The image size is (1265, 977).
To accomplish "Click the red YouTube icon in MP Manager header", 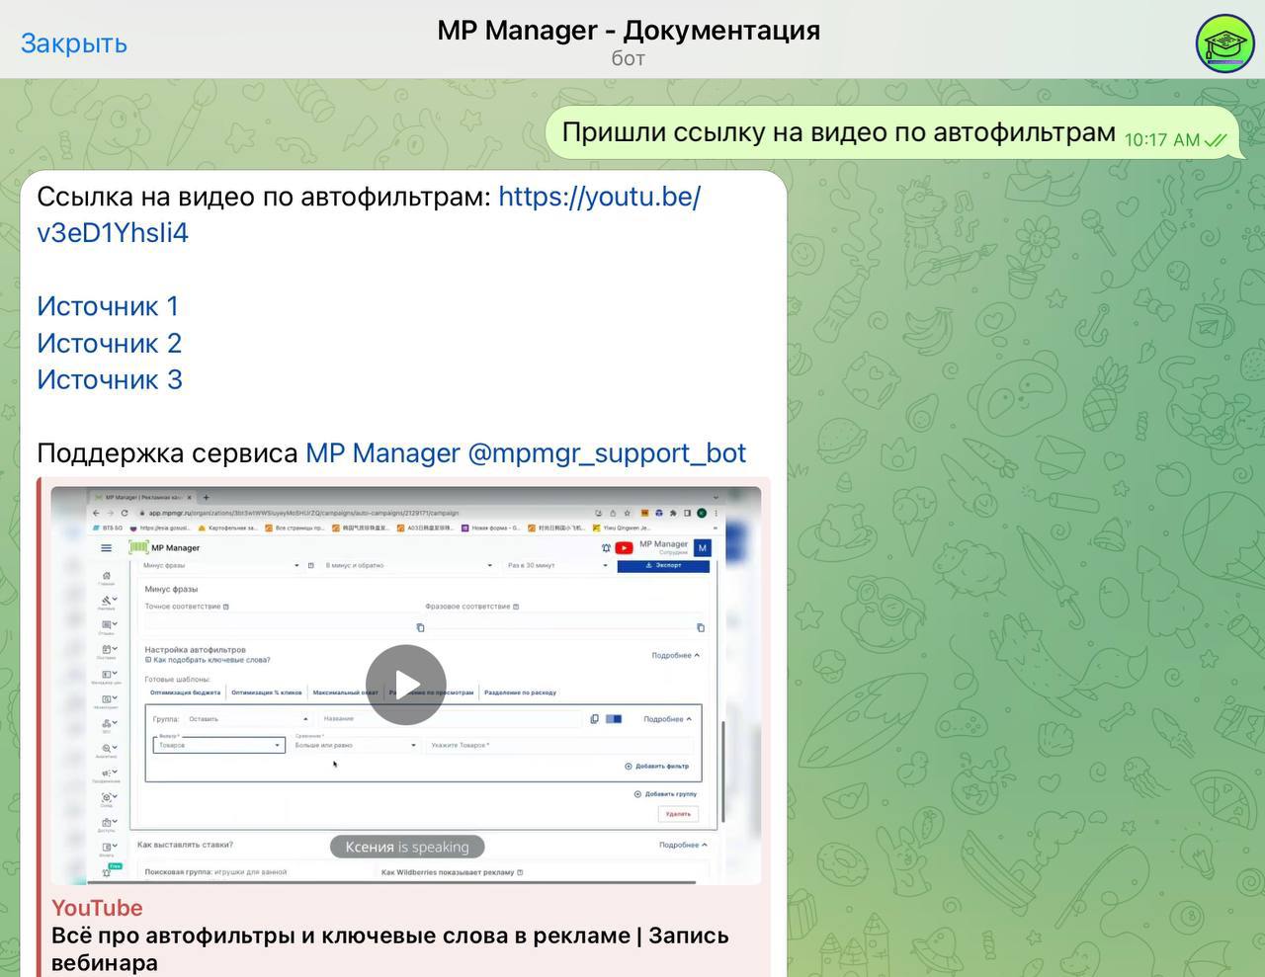I will coord(624,547).
